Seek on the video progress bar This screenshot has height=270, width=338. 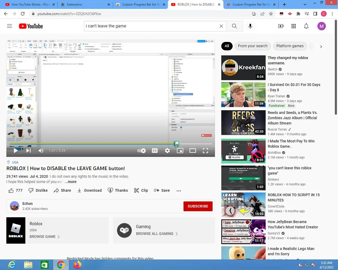[x=111, y=144]
